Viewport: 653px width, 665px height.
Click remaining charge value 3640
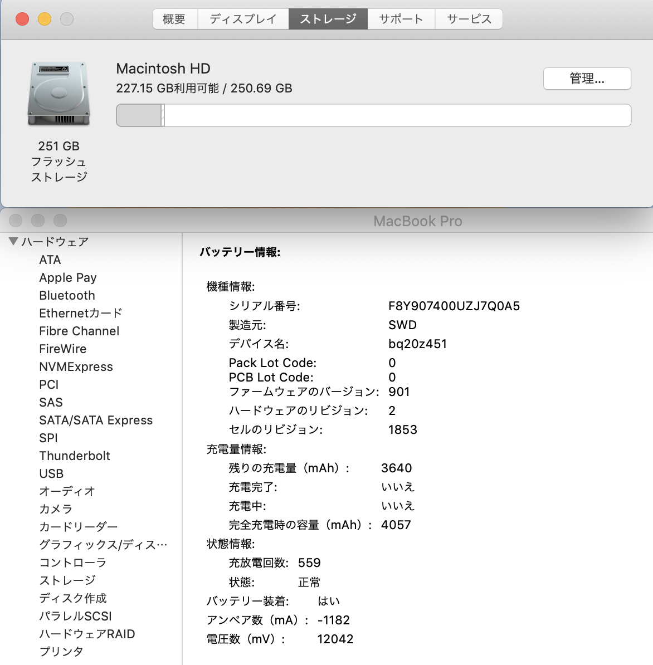396,468
